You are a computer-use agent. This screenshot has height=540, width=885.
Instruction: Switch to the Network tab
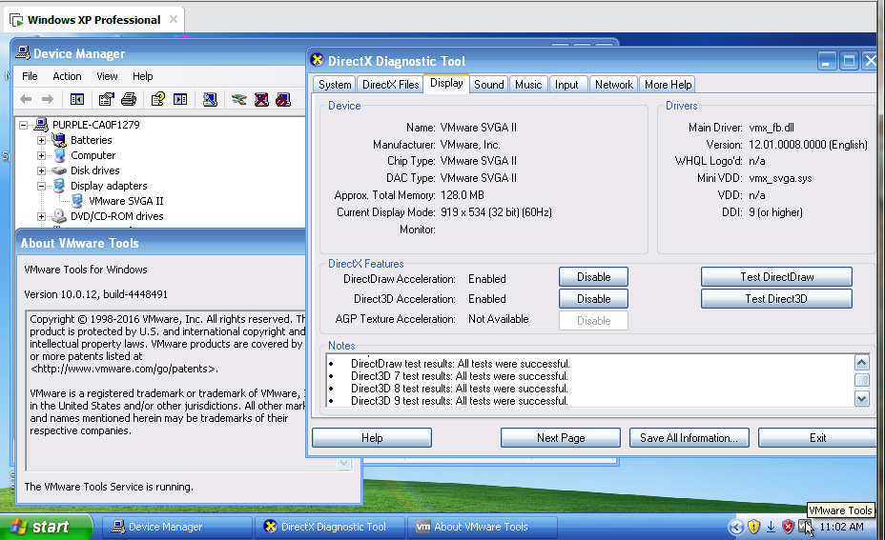tap(614, 85)
